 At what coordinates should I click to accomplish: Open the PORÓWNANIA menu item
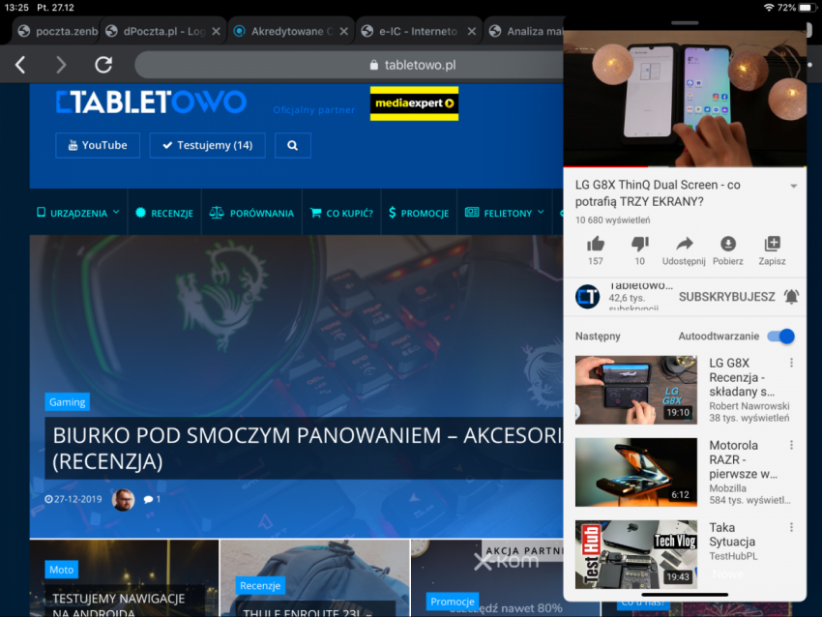[251, 213]
